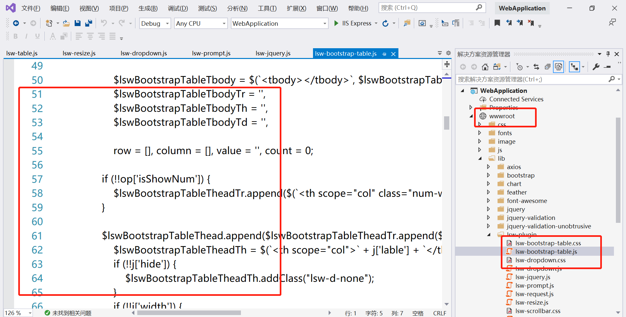Open Properties with the wrench icon

click(x=596, y=67)
